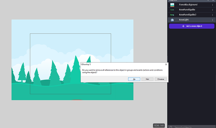Image resolution: width=216 pixels, height=128 pixels.
Task: Click the plus icon on Add a new object
Action: [183, 26]
